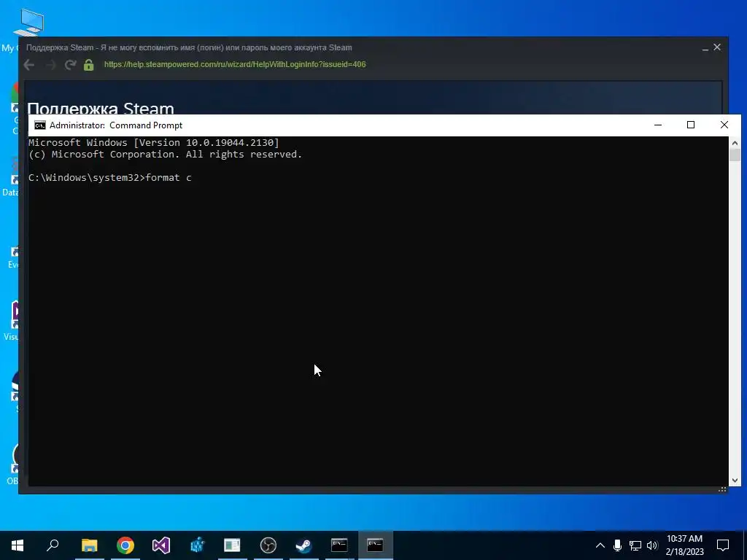
Task: Select the desktop computer icon at top left
Action: click(x=28, y=23)
